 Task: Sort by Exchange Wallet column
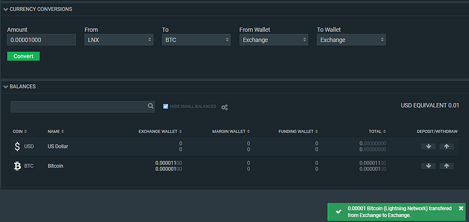(160, 131)
